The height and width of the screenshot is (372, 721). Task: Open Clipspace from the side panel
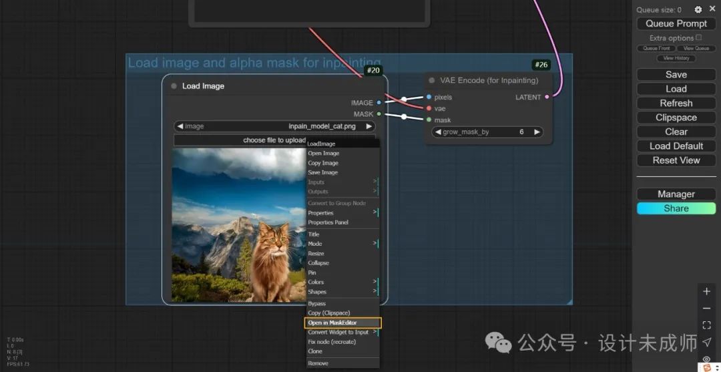(676, 118)
